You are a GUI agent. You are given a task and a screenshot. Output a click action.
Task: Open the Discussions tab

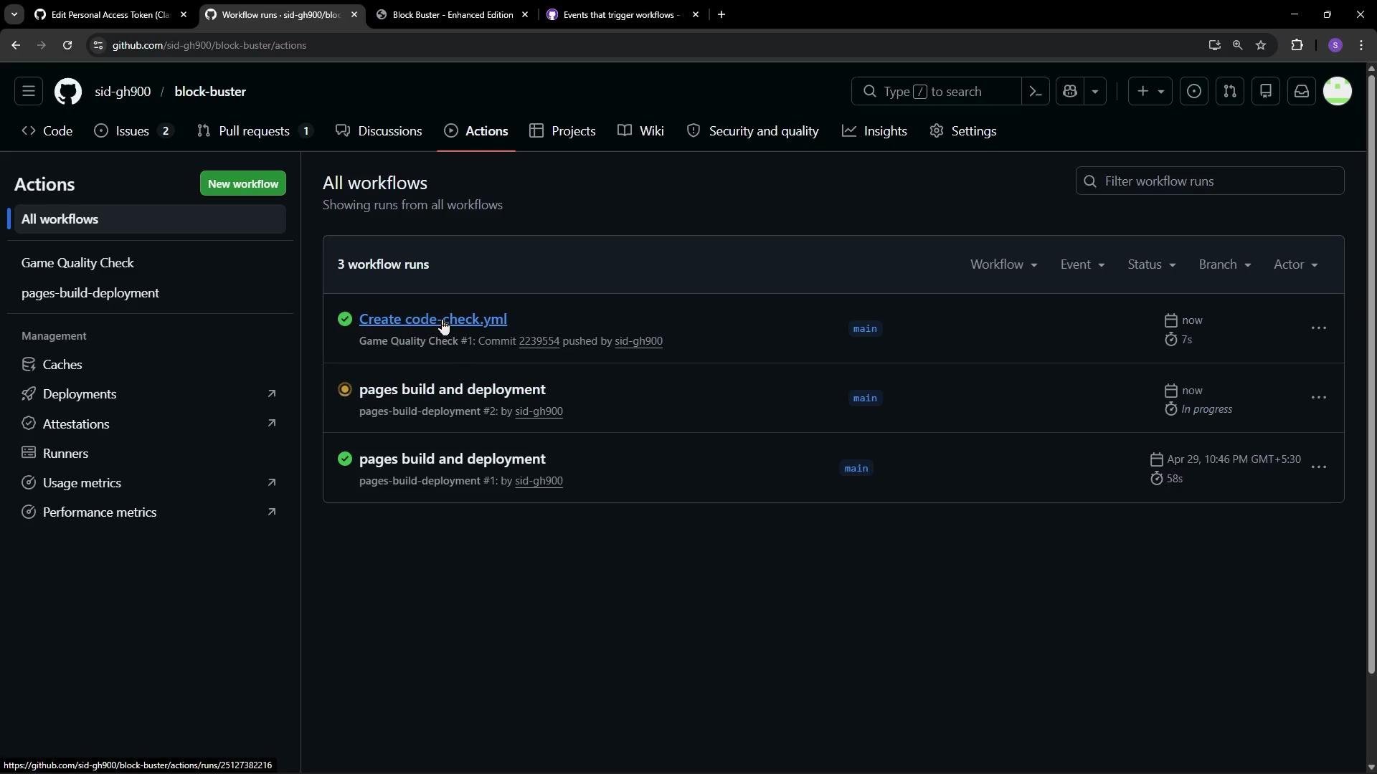click(379, 131)
